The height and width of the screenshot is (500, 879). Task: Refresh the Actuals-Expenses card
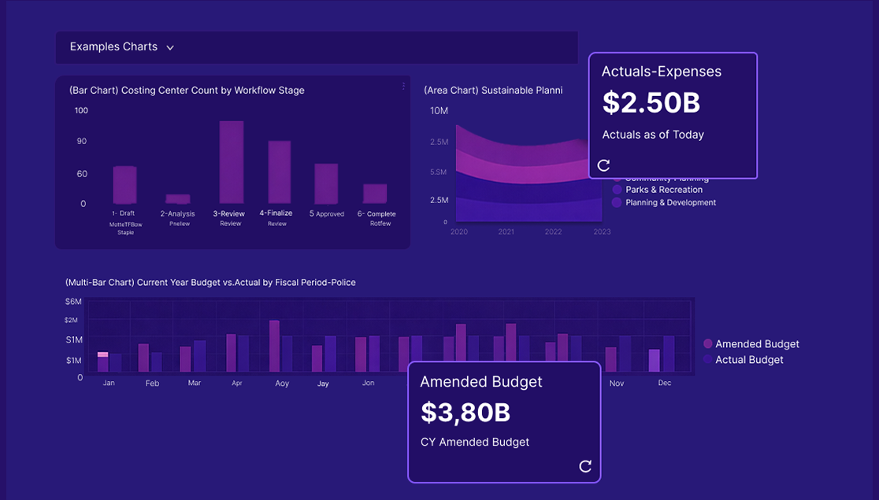(x=603, y=165)
